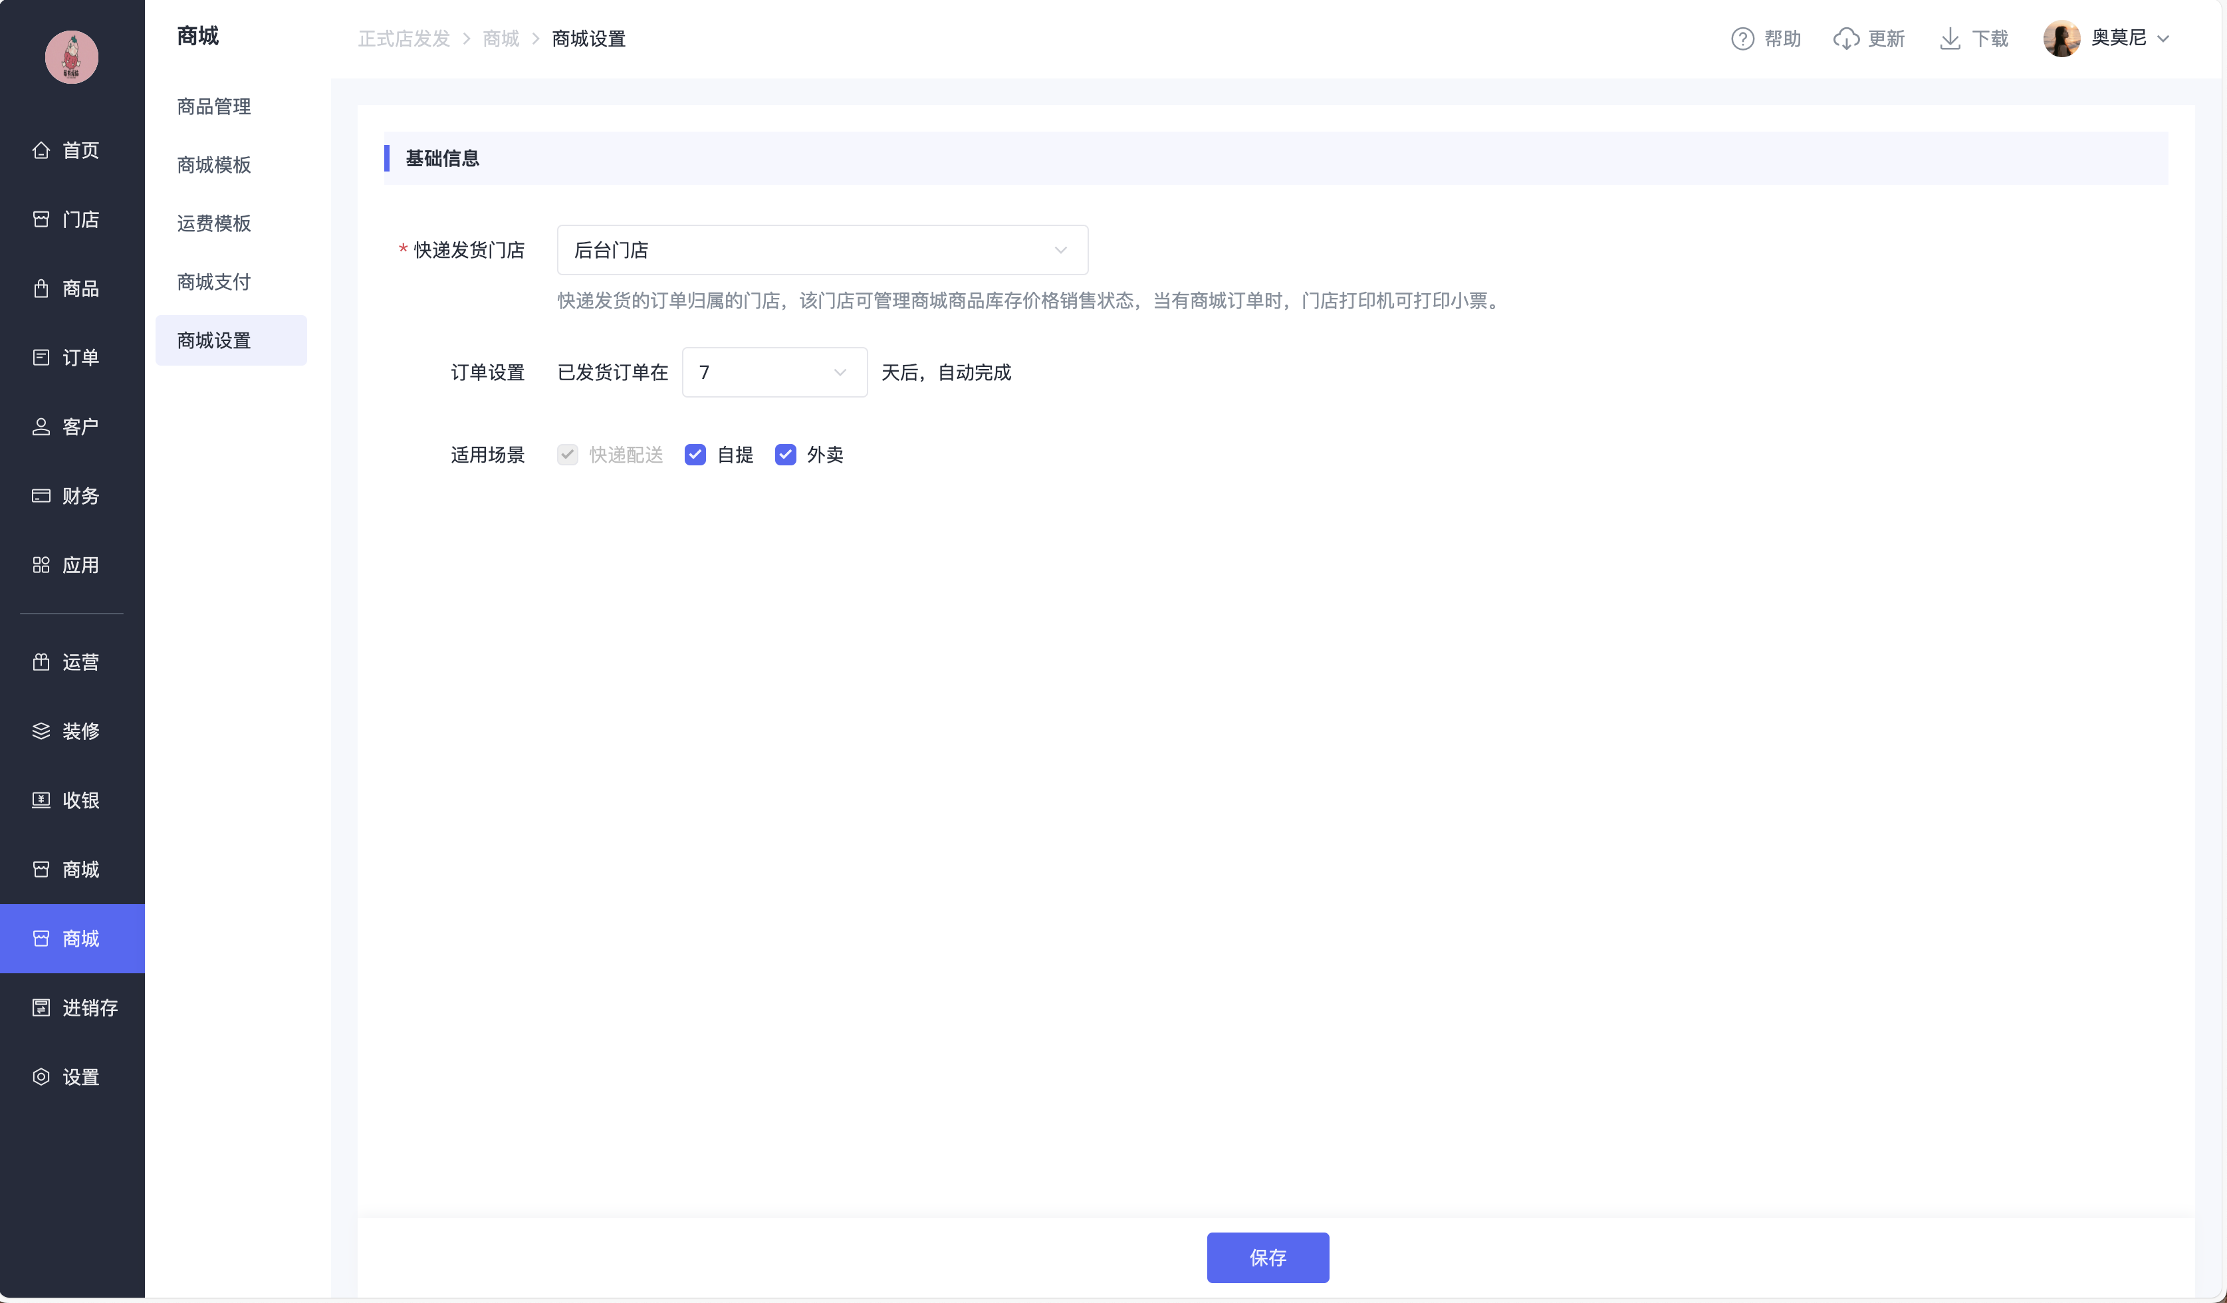Click the 正式店发发 breadcrumb link
The width and height of the screenshot is (2227, 1303).
pyautogui.click(x=404, y=39)
